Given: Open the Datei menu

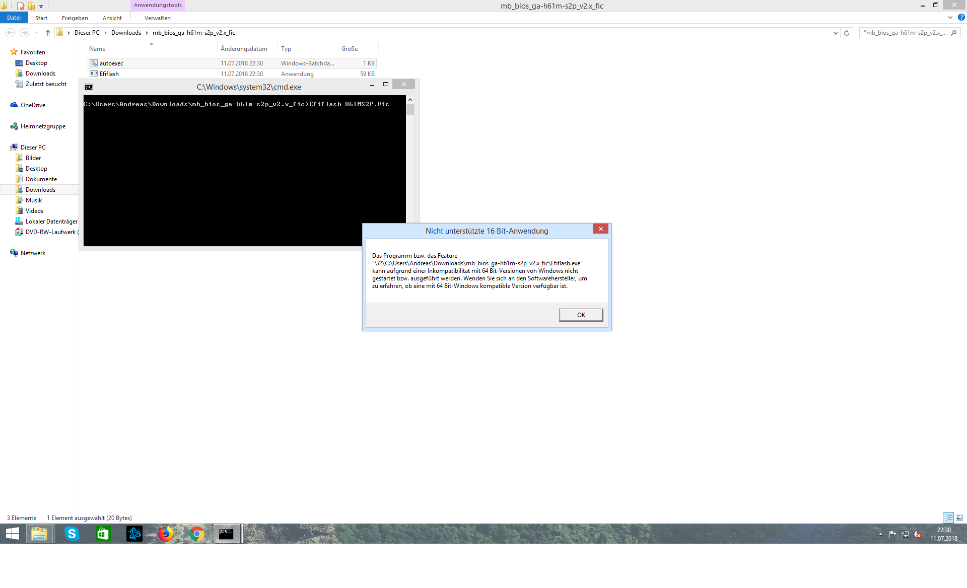Looking at the screenshot, I should (x=14, y=18).
